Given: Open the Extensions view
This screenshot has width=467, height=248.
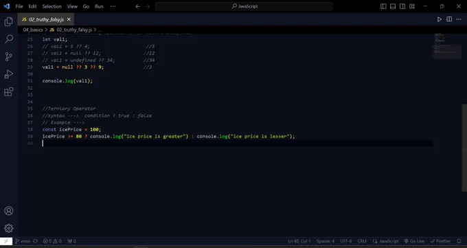Looking at the screenshot, I should tap(9, 92).
